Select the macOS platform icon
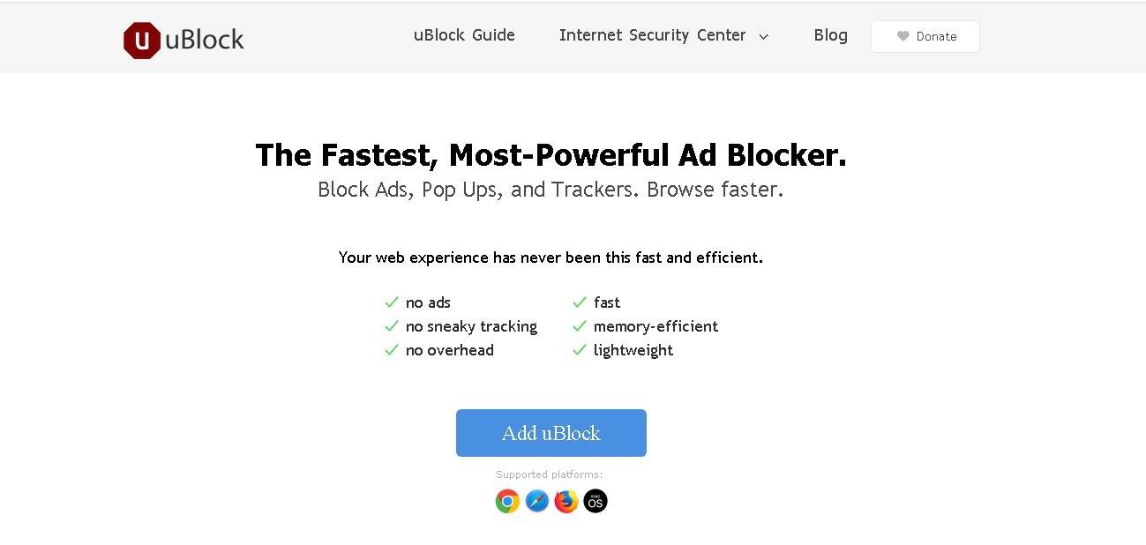Image resolution: width=1146 pixels, height=545 pixels. pos(595,502)
